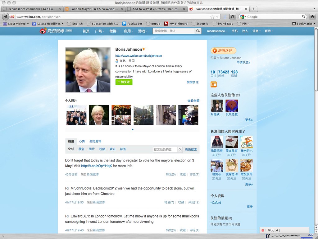Expand the photo strip with the small arrow
The width and height of the screenshot is (318, 239).
click(x=132, y=129)
